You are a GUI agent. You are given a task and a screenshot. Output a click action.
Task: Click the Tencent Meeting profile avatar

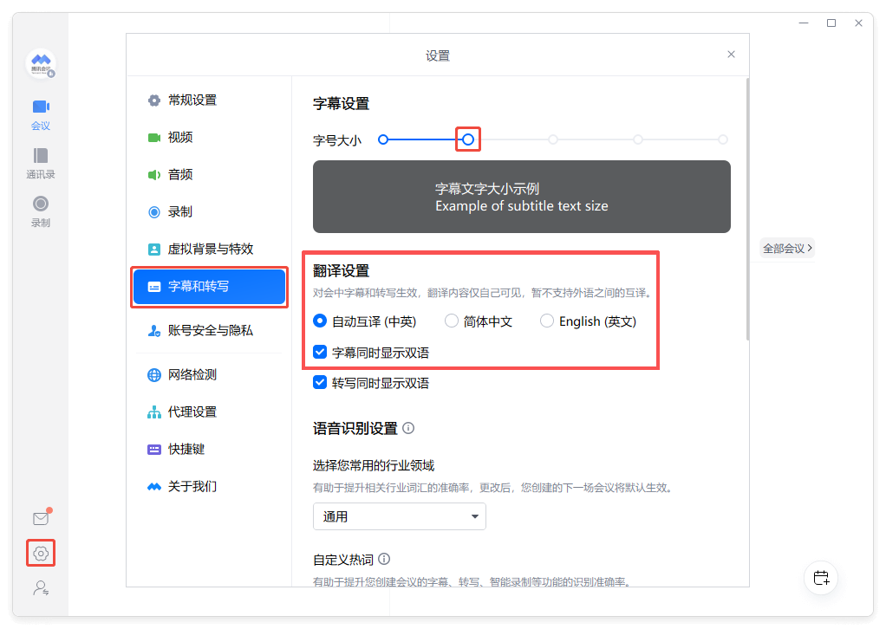click(x=41, y=64)
